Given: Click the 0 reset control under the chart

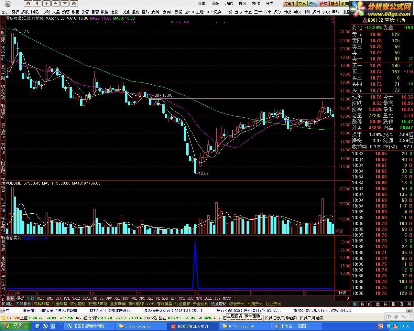Looking at the screenshot, I should pyautogui.click(x=348, y=298).
